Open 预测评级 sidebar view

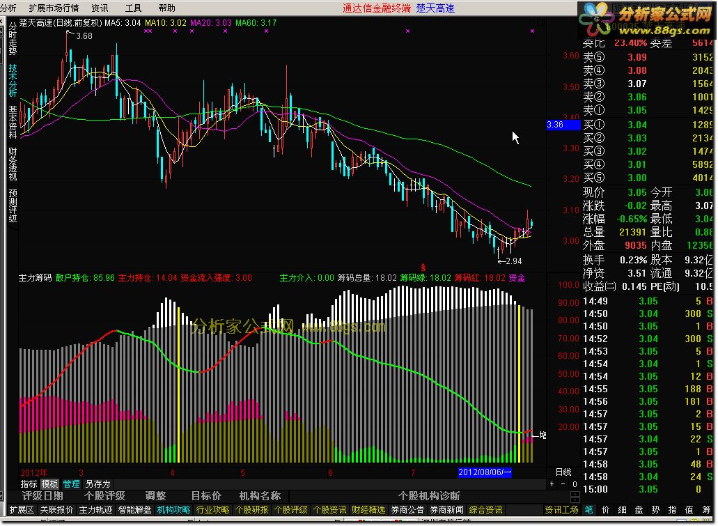pos(13,206)
